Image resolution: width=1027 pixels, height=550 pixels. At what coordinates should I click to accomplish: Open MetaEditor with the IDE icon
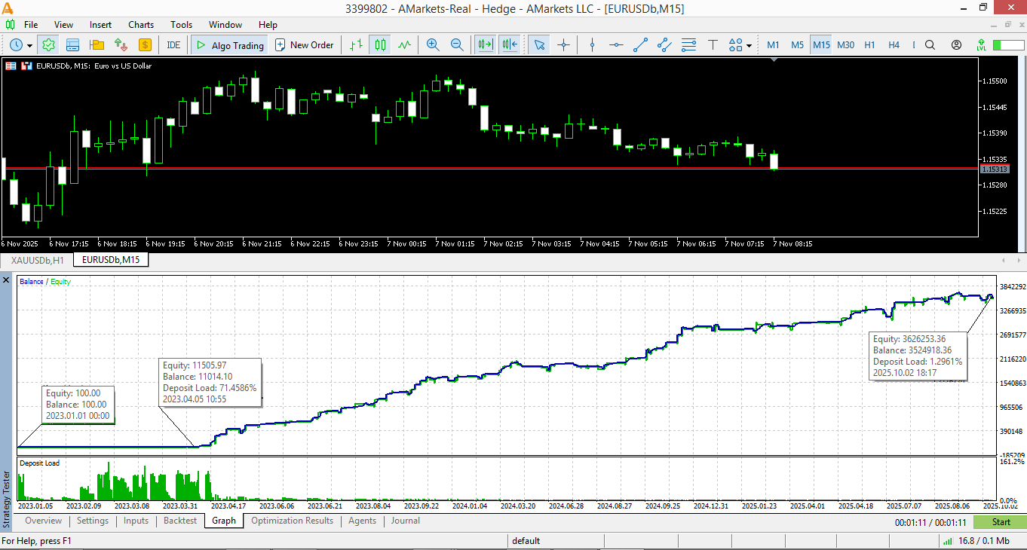tap(173, 44)
